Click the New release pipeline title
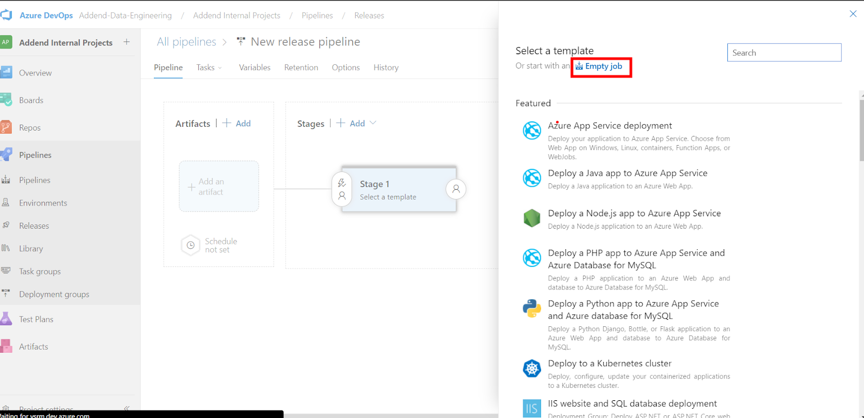Image resolution: width=864 pixels, height=418 pixels. [x=305, y=42]
